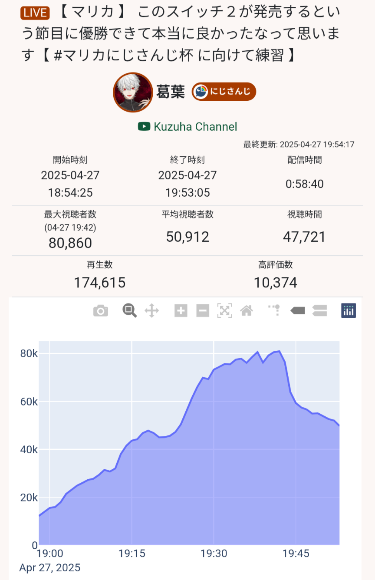Select the Pan arrows tool in chart toolbar
The width and height of the screenshot is (375, 580).
[151, 311]
